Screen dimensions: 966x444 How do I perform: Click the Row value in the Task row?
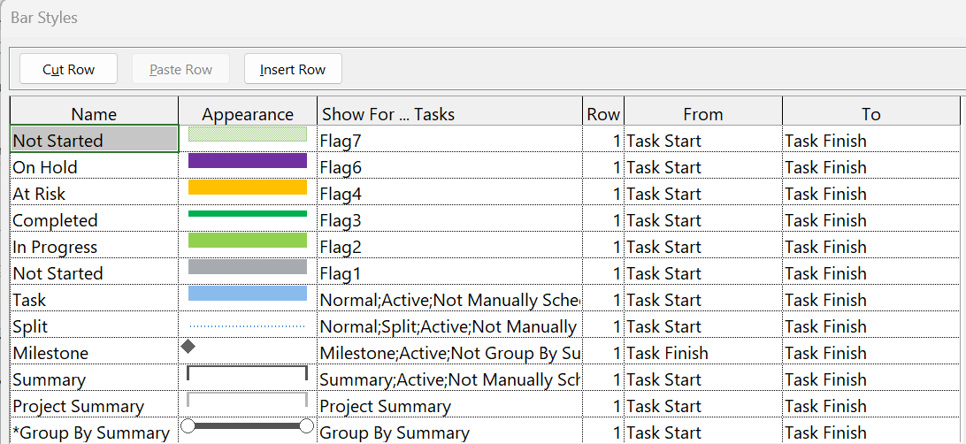603,299
